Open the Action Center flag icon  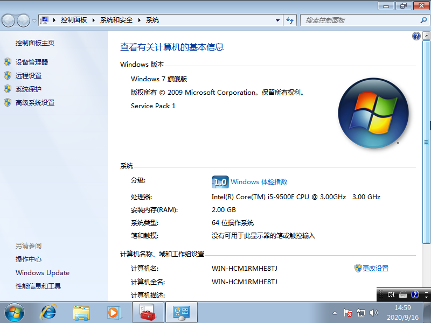point(347,312)
